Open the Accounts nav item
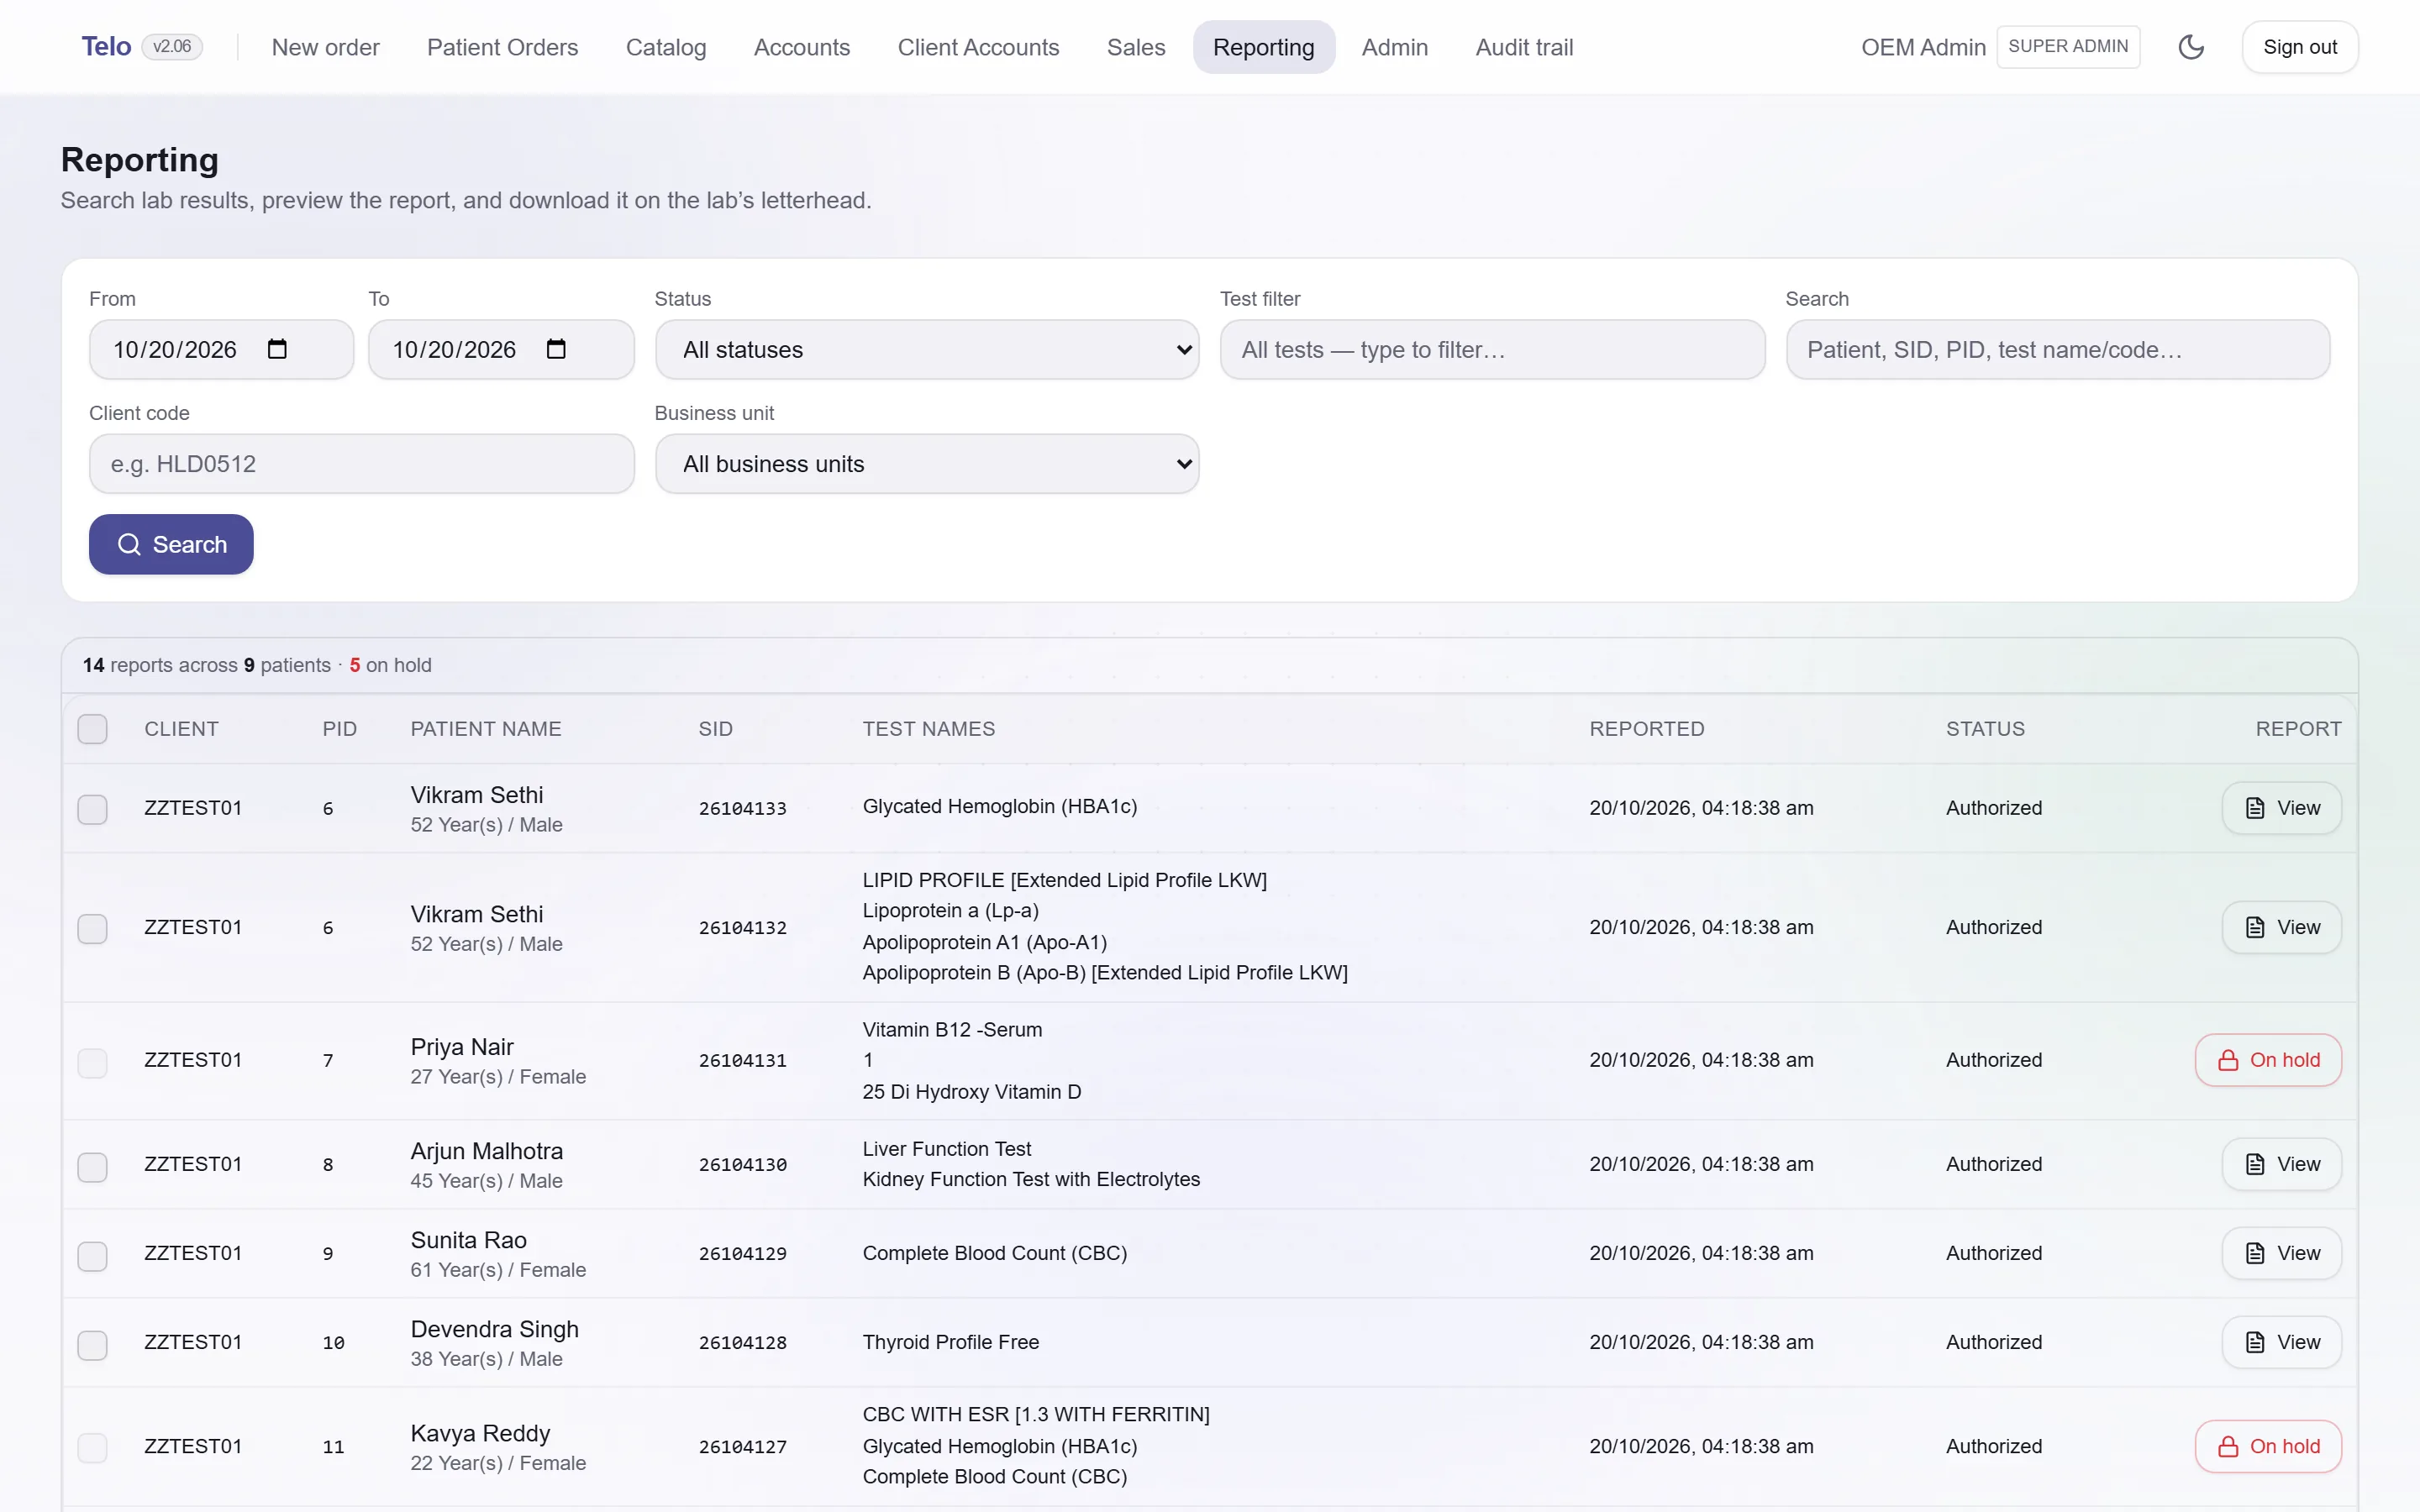2420x1512 pixels. (801, 47)
